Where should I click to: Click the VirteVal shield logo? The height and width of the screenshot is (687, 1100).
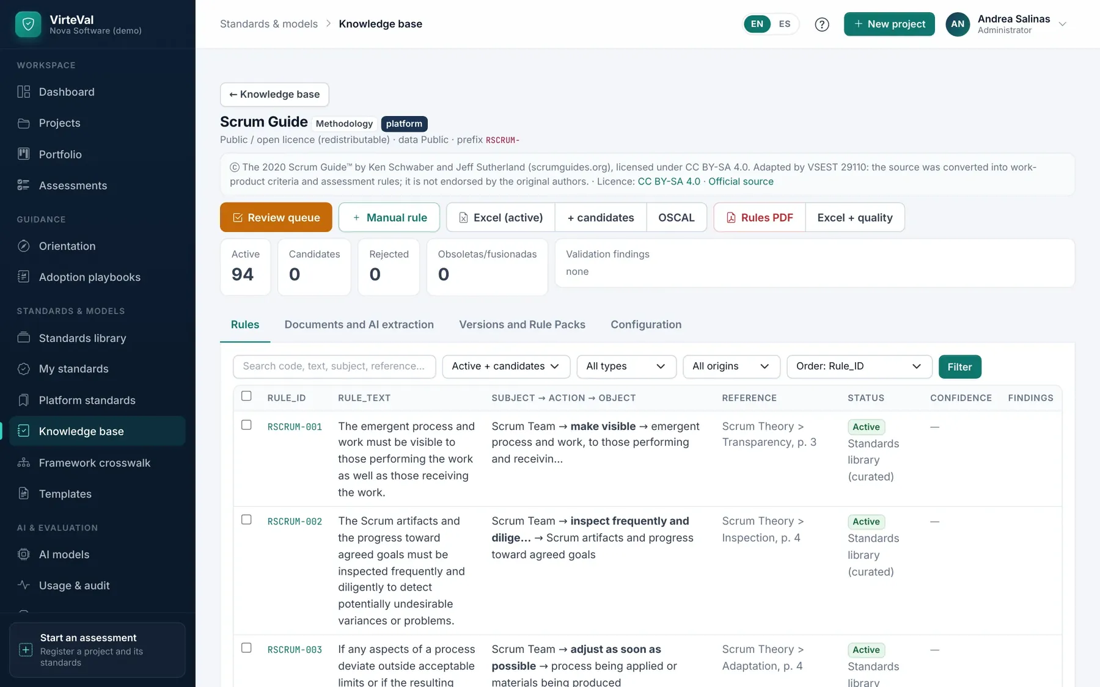click(28, 24)
